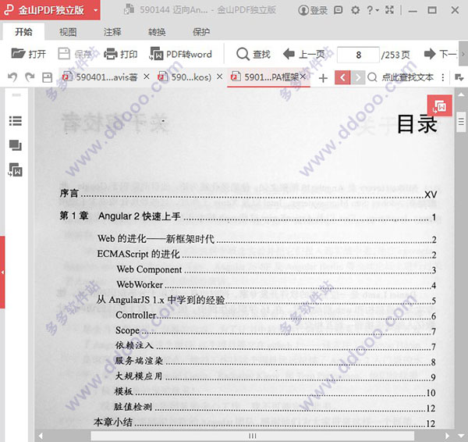Click the vertical scrollbar down arrow
Image resolution: width=468 pixels, height=442 pixels.
click(461, 436)
